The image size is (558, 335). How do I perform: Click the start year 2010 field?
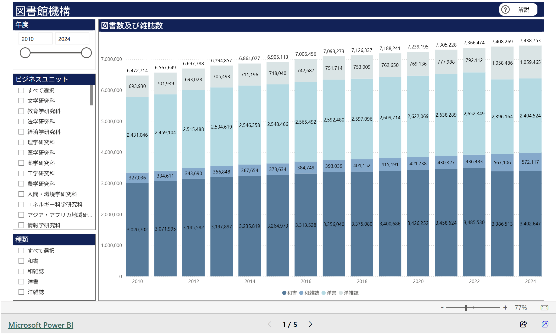pos(35,39)
